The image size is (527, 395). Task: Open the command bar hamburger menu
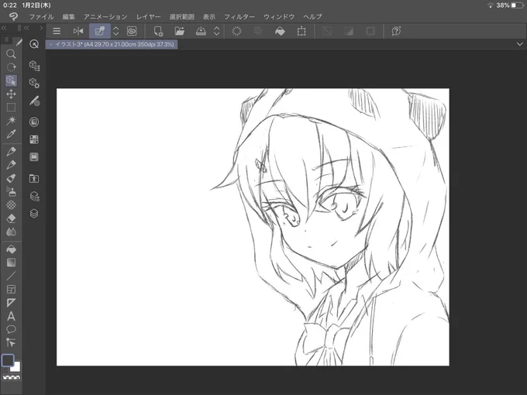57,31
